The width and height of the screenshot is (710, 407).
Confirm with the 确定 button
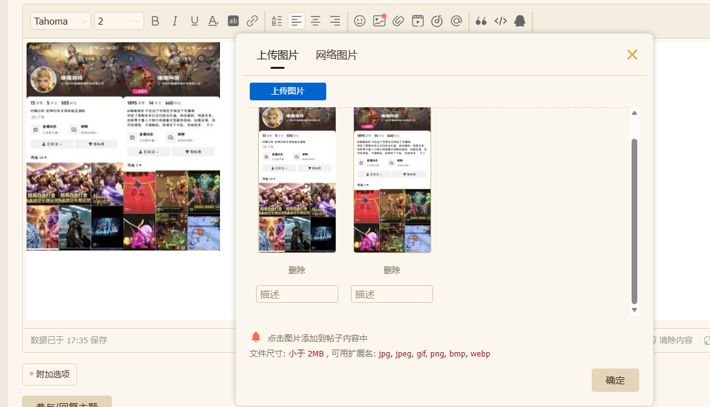(x=615, y=380)
